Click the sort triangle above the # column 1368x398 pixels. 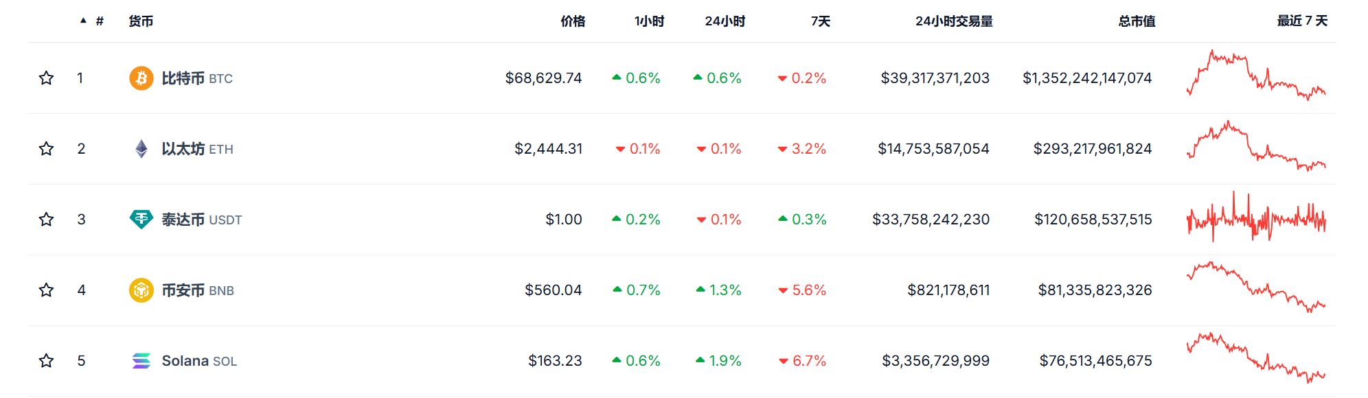pyautogui.click(x=84, y=21)
